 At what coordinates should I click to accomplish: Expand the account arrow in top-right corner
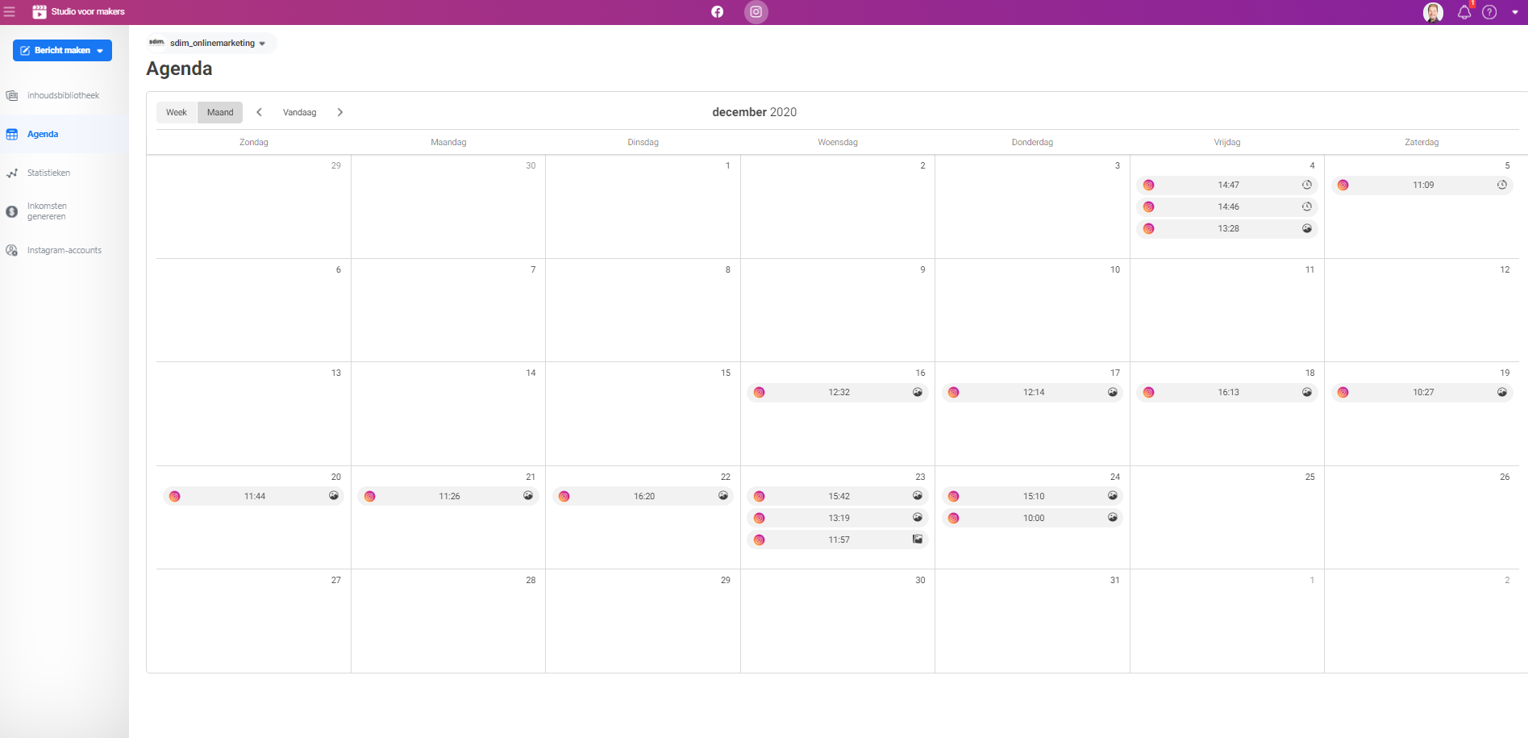coord(1515,12)
